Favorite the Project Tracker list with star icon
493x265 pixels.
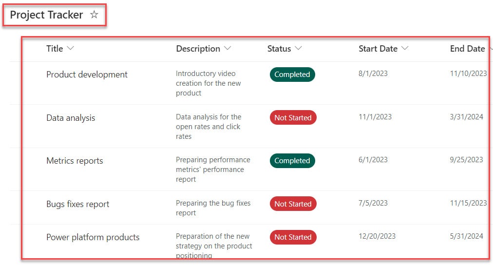click(x=94, y=15)
